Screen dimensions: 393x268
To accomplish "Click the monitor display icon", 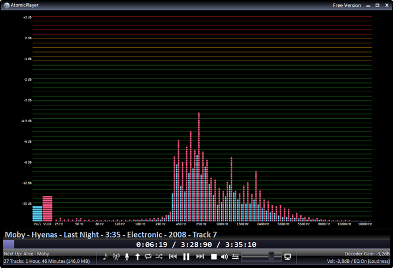I will click(287, 256).
